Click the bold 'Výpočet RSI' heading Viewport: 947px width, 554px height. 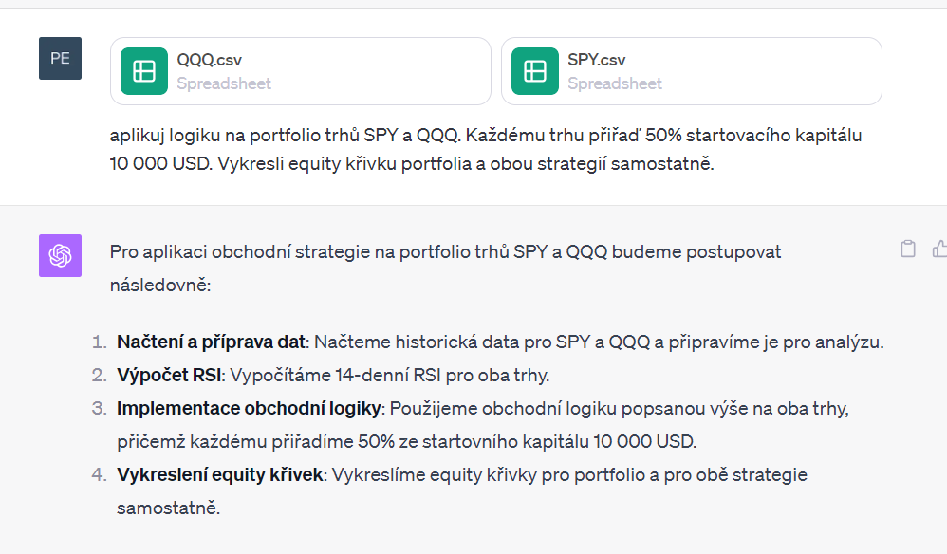click(x=169, y=375)
